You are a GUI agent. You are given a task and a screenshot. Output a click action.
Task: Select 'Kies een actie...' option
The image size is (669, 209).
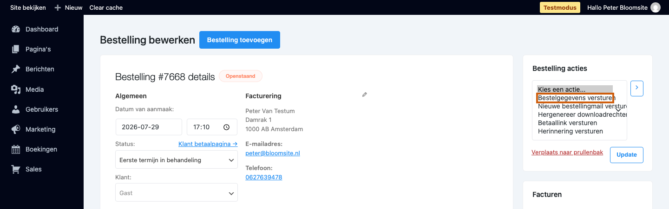[575, 89]
